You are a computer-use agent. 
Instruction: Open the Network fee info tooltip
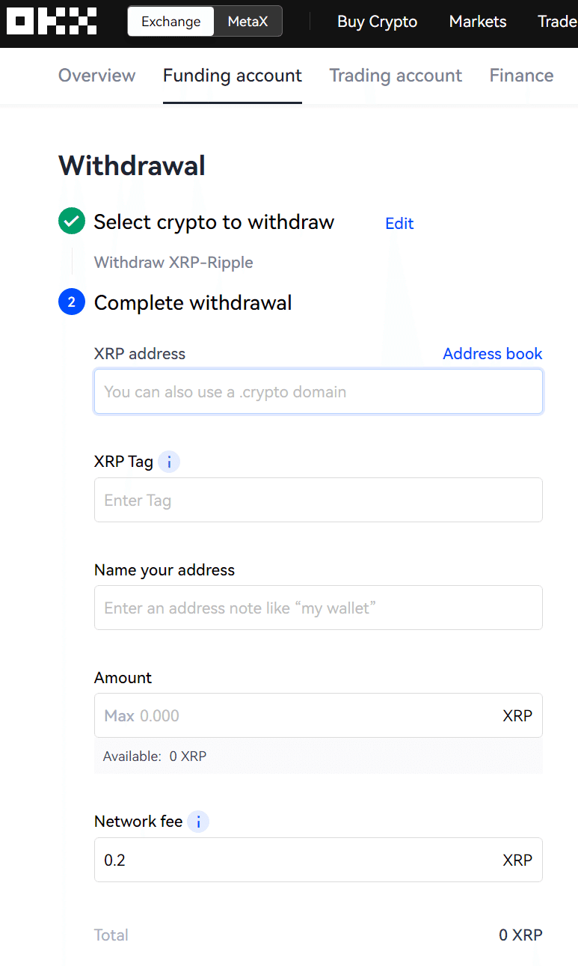click(x=198, y=822)
